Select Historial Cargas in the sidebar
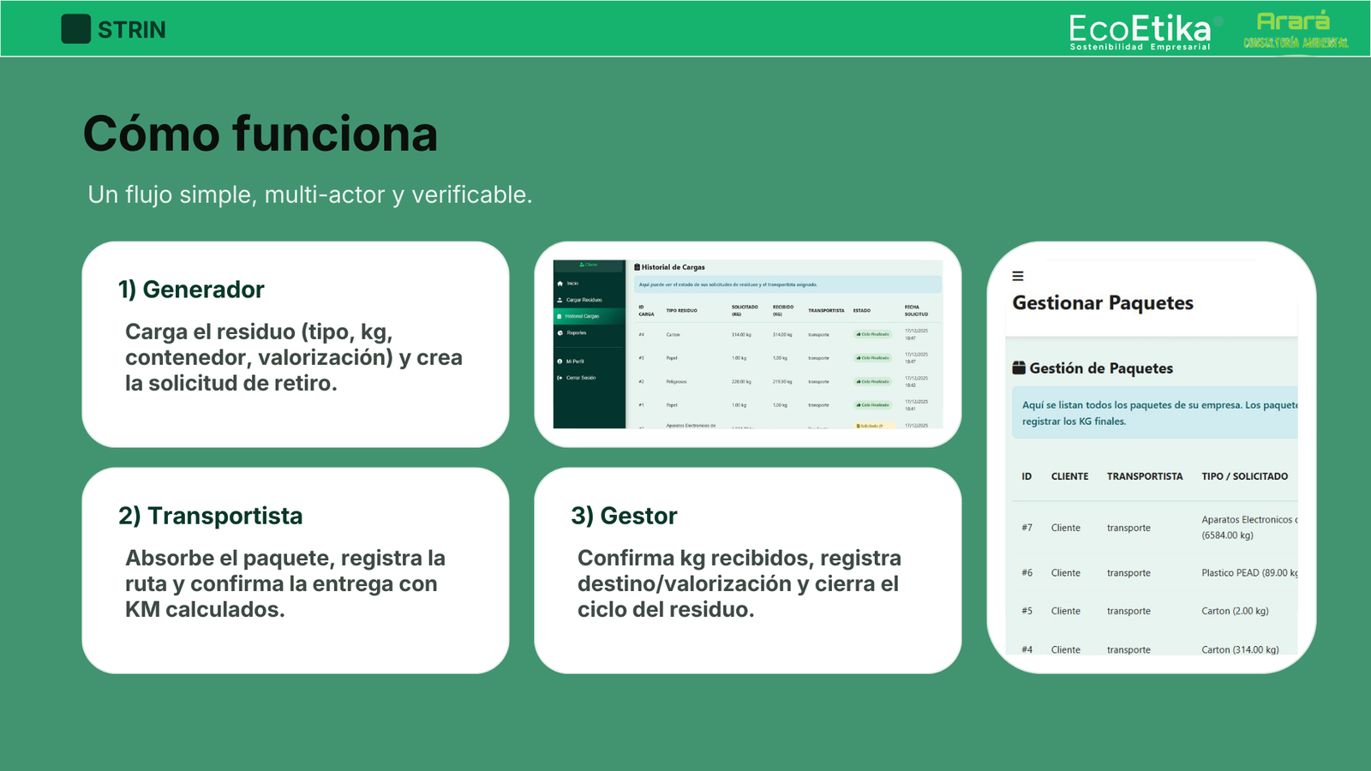 [582, 316]
